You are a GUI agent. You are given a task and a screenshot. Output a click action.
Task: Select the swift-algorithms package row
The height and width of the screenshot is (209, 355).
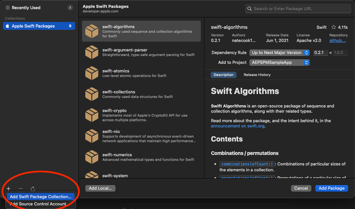click(x=141, y=31)
